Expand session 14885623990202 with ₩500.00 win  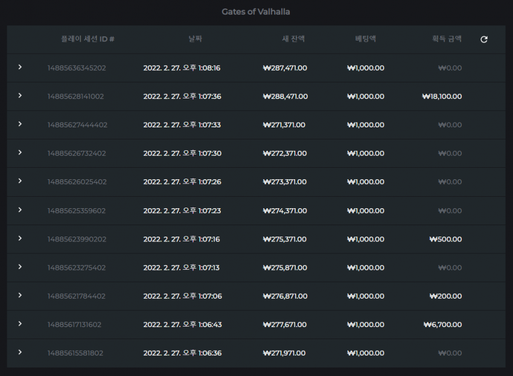click(20, 238)
